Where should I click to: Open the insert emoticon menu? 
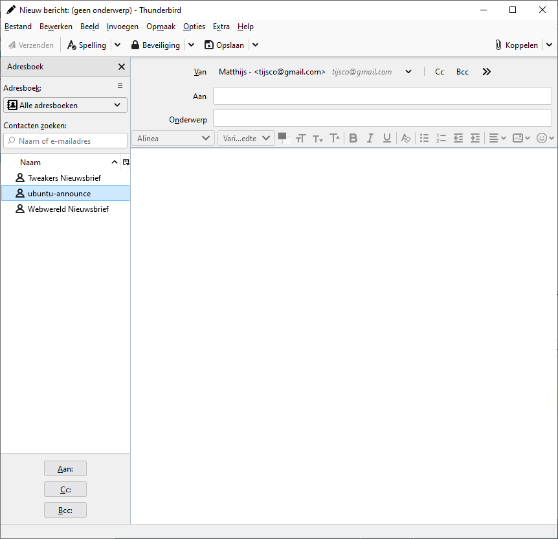coord(546,138)
